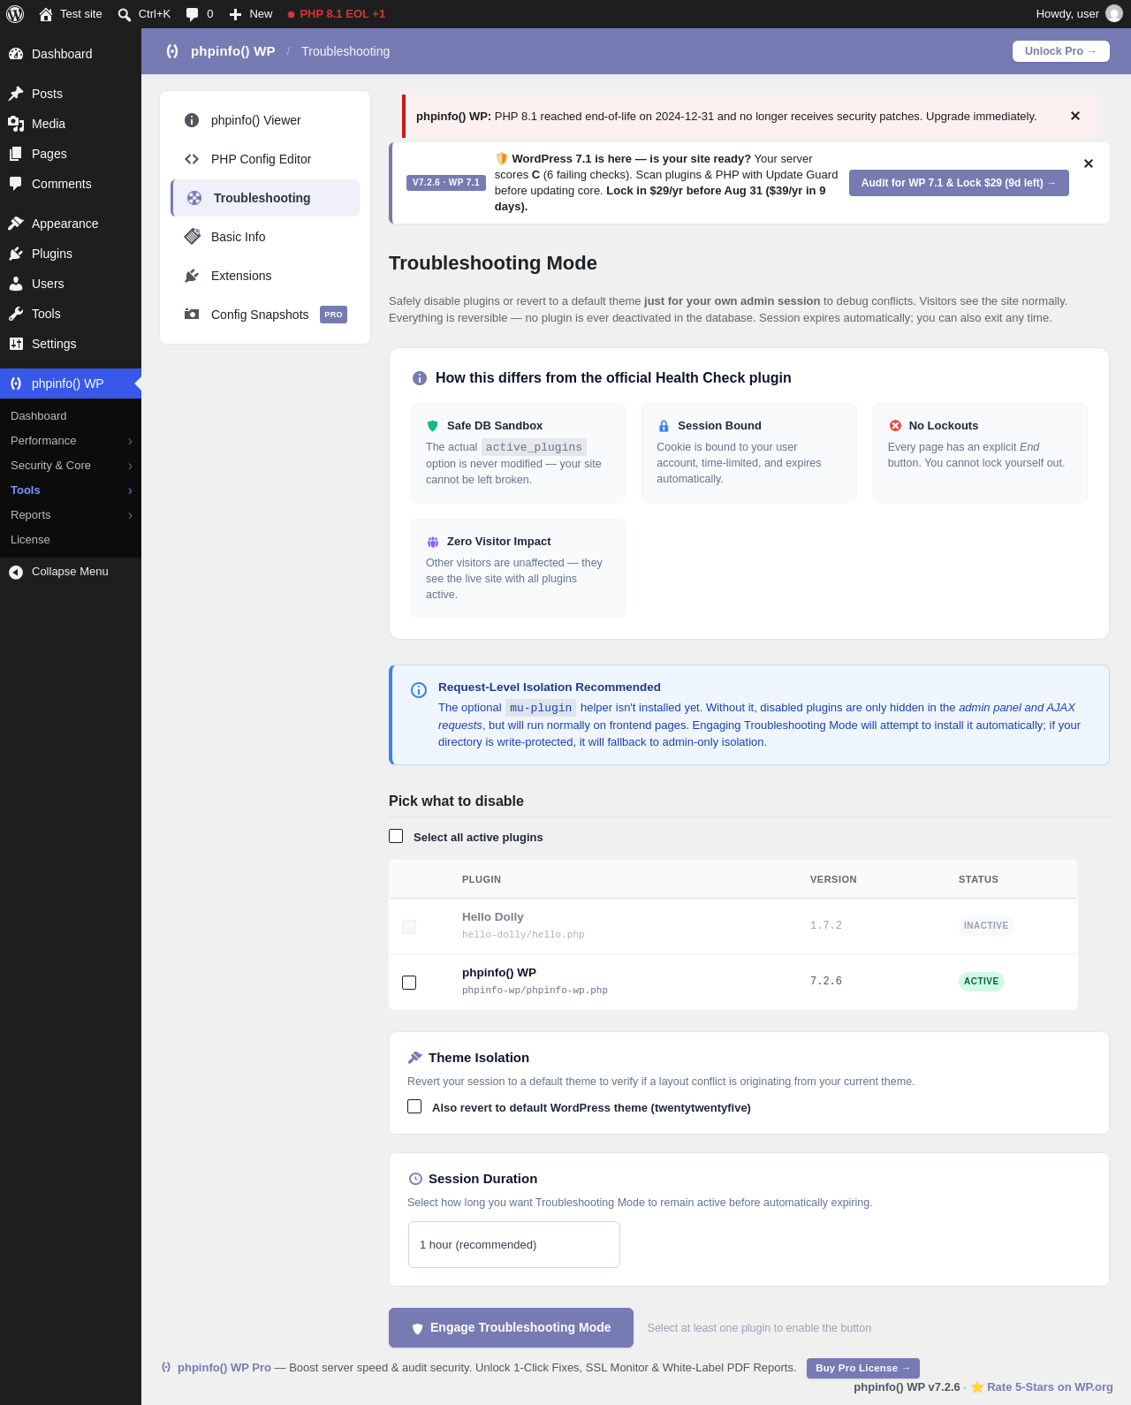This screenshot has height=1405, width=1131.
Task: Click the Users person icon
Action: [16, 284]
